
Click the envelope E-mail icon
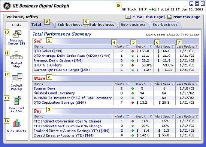[x=128, y=17]
